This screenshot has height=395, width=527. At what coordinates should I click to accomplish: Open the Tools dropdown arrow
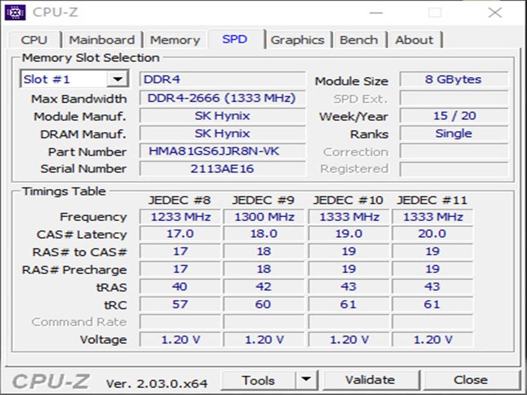(x=306, y=380)
